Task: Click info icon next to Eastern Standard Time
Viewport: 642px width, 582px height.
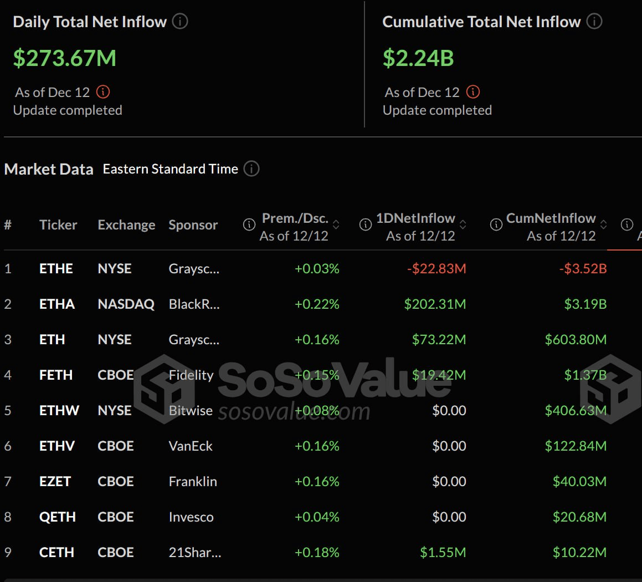Action: (251, 169)
